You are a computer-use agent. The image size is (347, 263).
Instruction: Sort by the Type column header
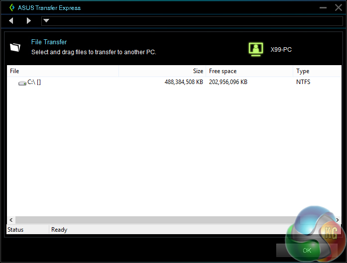317,71
